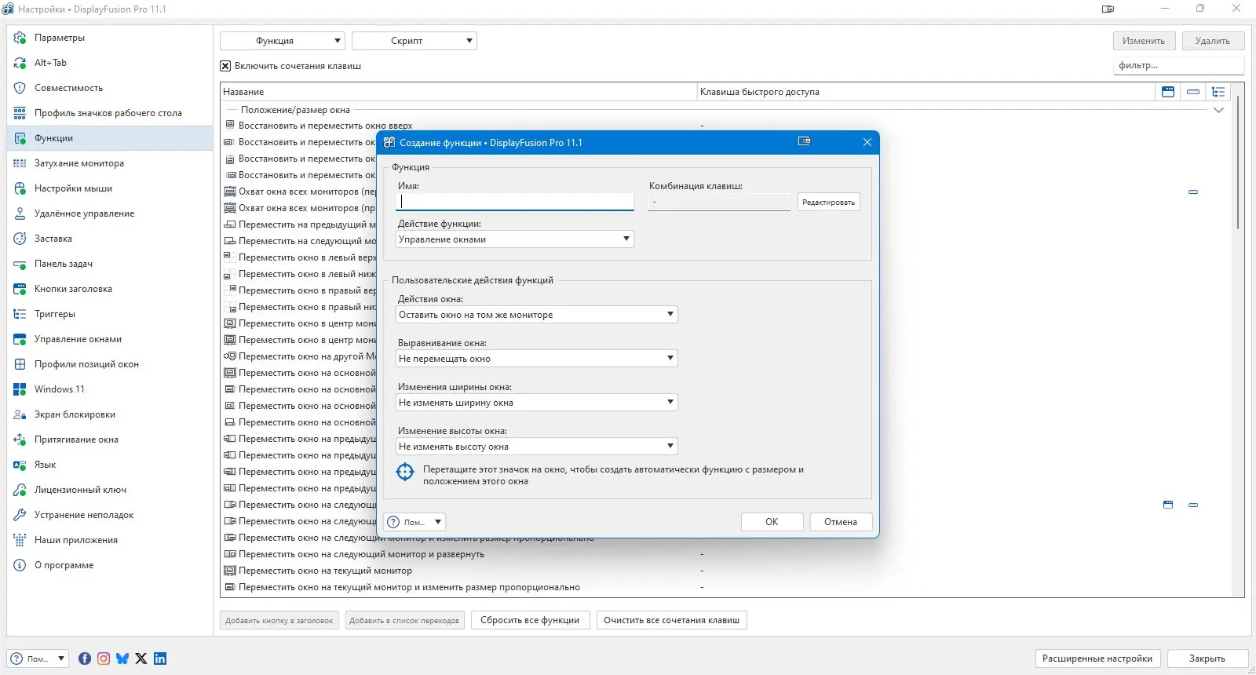Open the Притягивание окна section

point(110,440)
